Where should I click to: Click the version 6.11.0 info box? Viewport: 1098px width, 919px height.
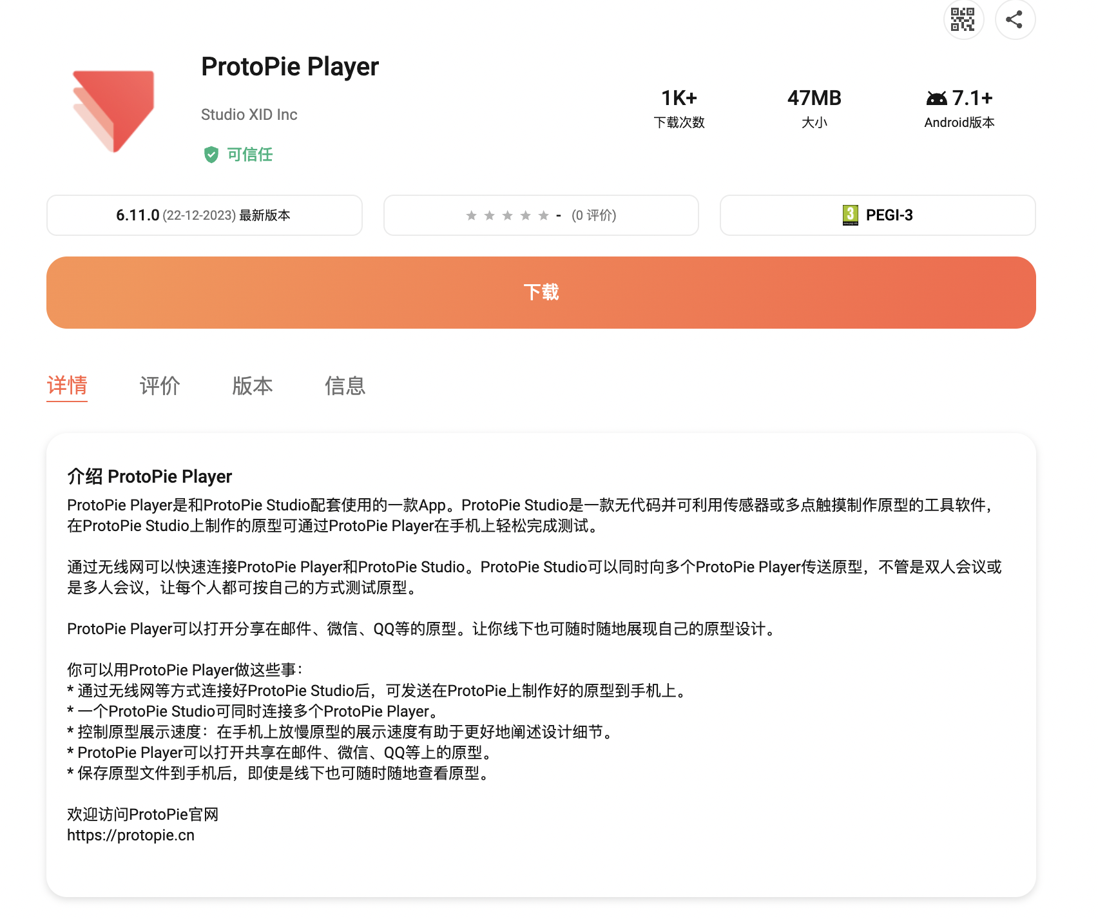point(204,215)
